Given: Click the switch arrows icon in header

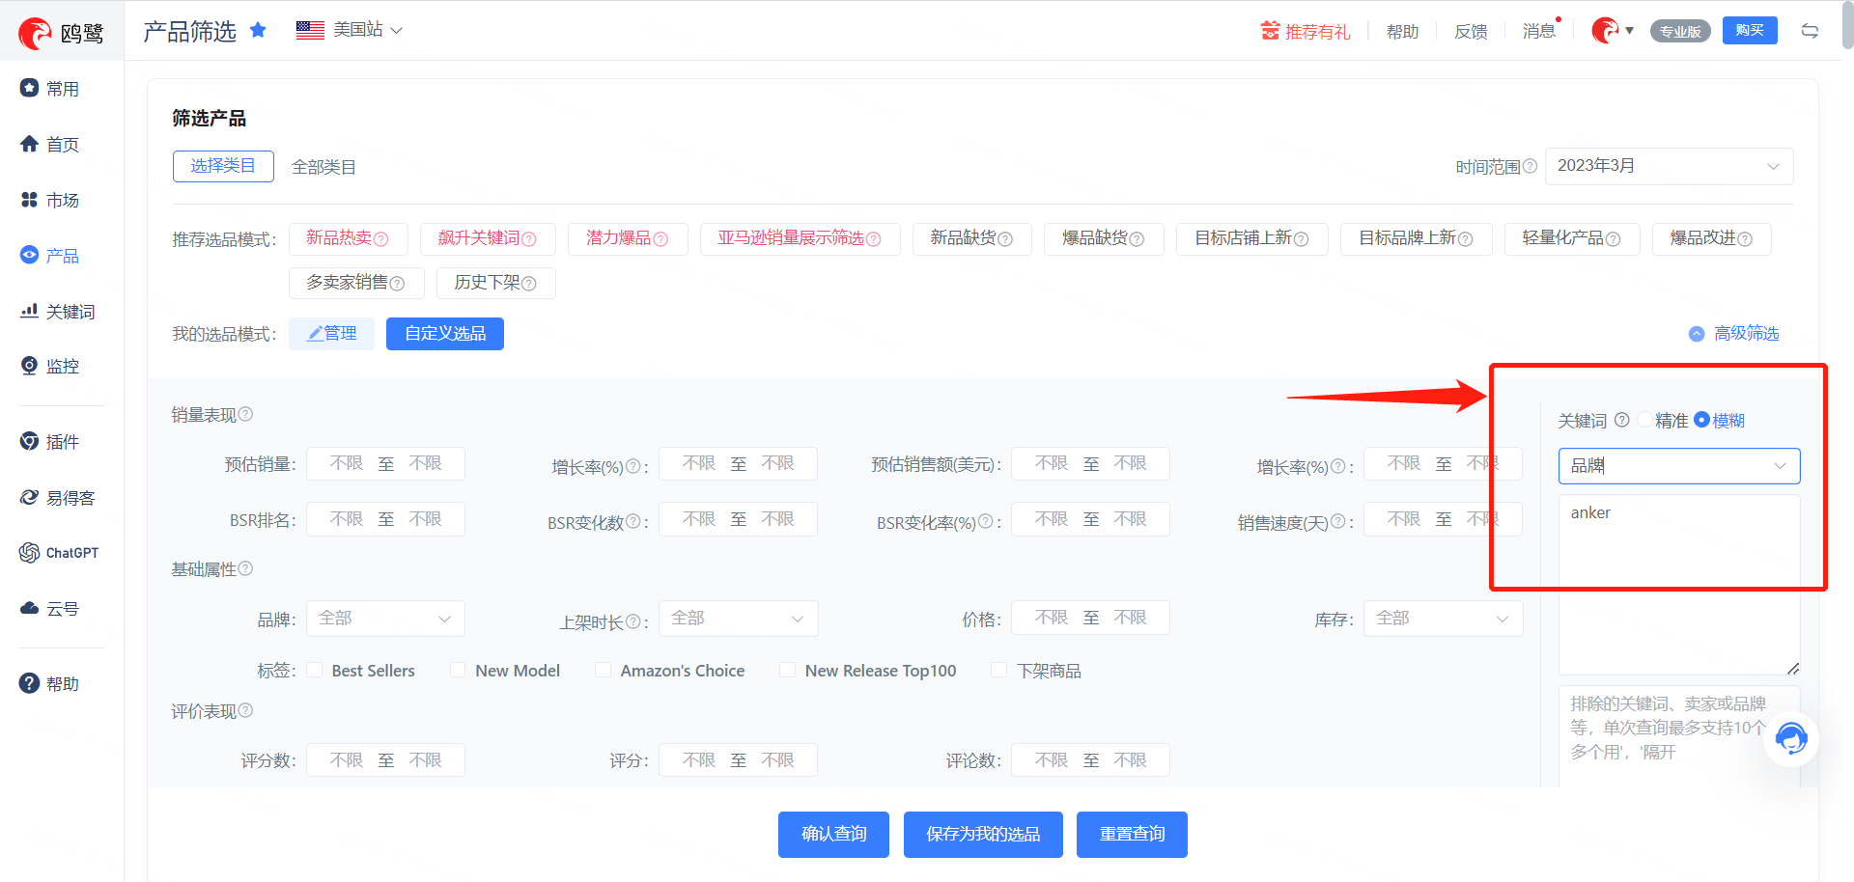Looking at the screenshot, I should pos(1810,31).
